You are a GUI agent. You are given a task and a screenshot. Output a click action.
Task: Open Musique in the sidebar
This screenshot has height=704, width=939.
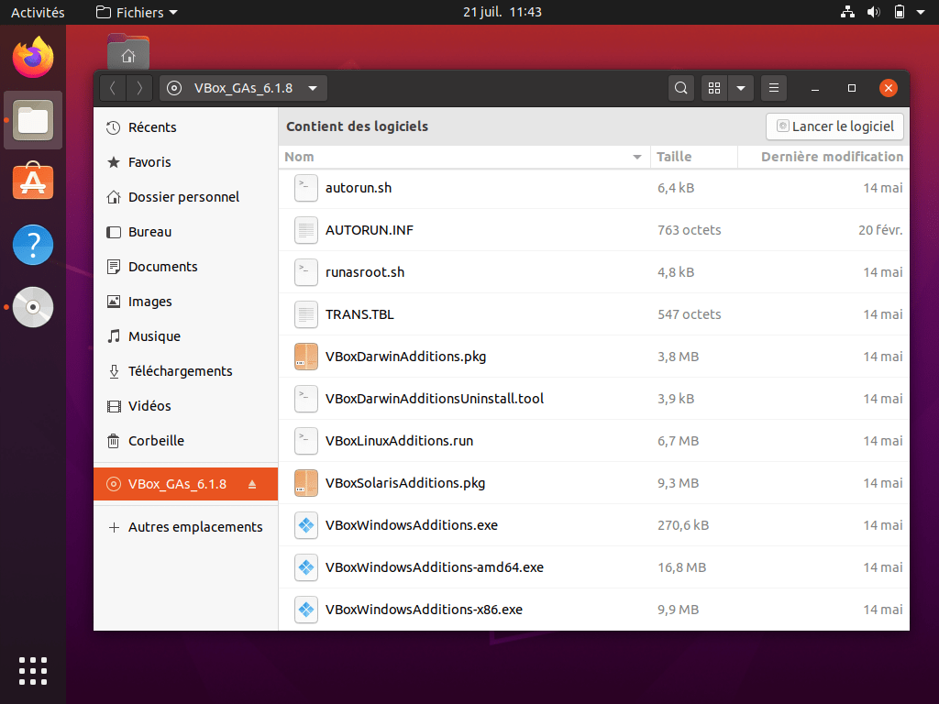pyautogui.click(x=185, y=336)
